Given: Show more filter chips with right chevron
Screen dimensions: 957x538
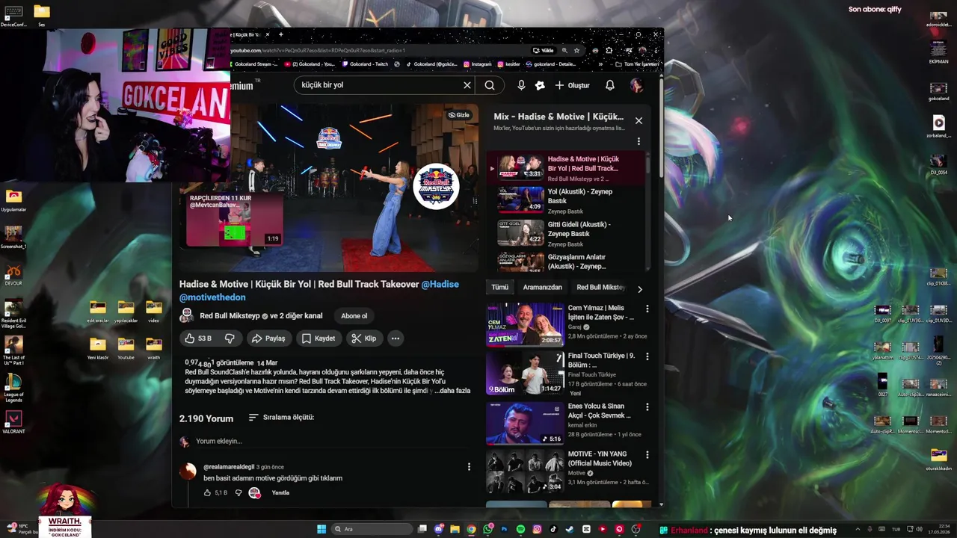Looking at the screenshot, I should 639,288.
